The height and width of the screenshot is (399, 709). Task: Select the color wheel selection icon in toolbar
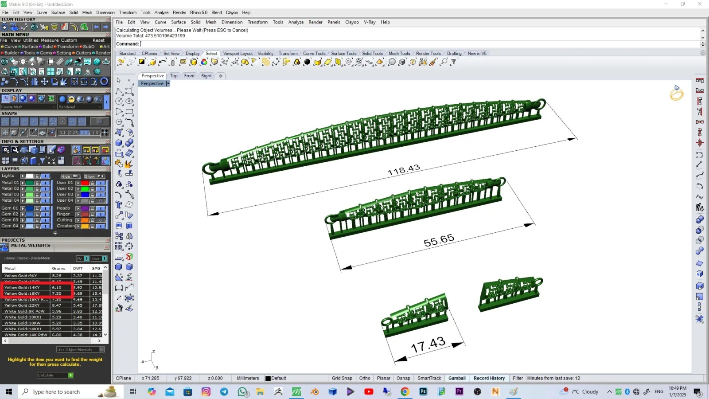point(204,62)
